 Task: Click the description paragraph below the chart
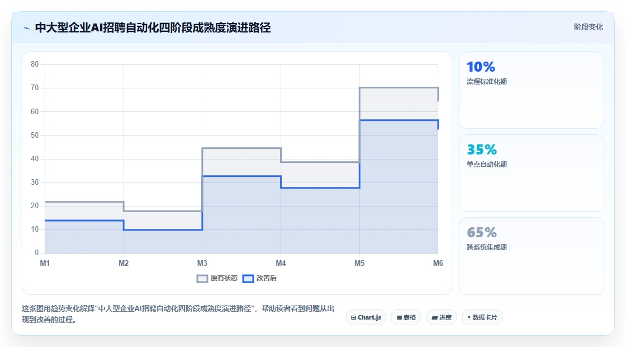click(178, 314)
